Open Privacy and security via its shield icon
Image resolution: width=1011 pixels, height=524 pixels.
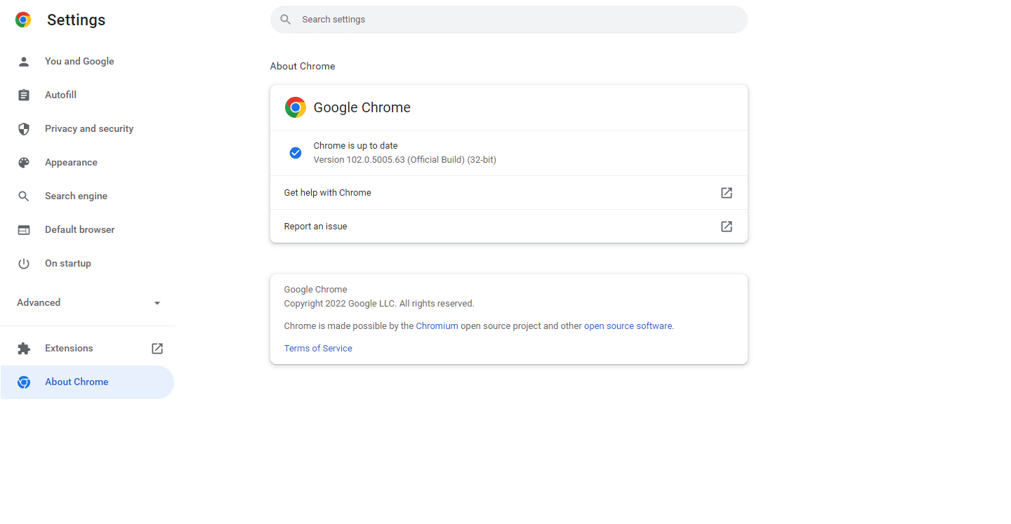point(24,128)
